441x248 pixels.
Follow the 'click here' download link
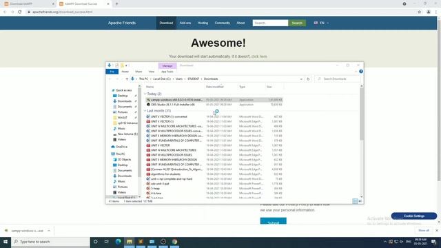tap(259, 56)
